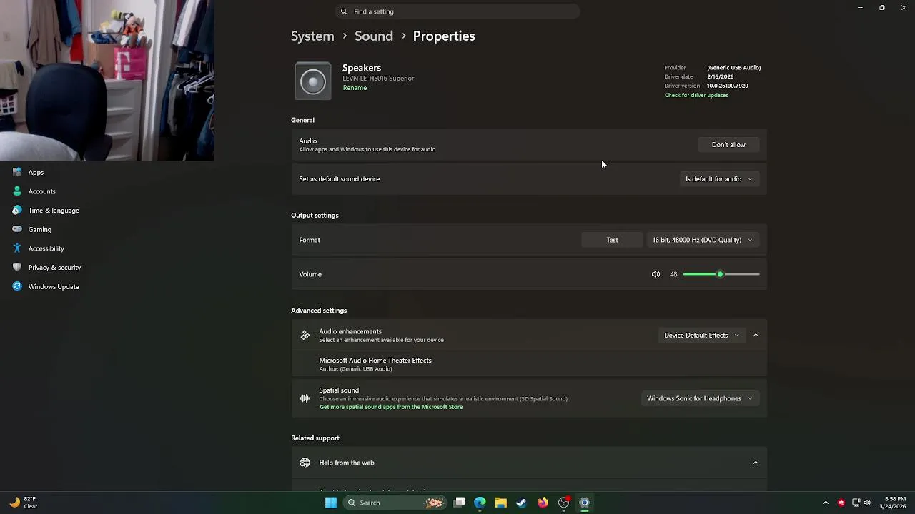Open the Time & language settings category

coord(54,211)
